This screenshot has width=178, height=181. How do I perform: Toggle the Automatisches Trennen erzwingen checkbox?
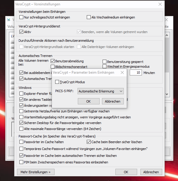(x=21, y=79)
